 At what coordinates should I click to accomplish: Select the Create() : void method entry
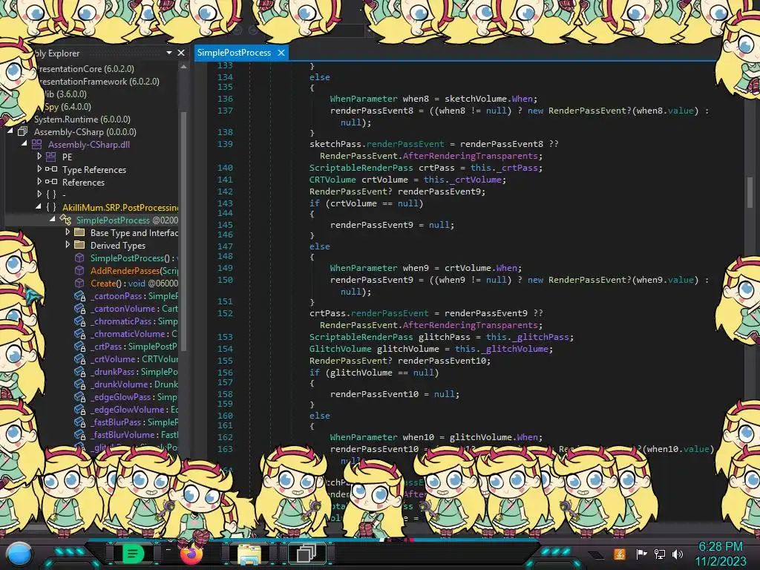point(134,283)
